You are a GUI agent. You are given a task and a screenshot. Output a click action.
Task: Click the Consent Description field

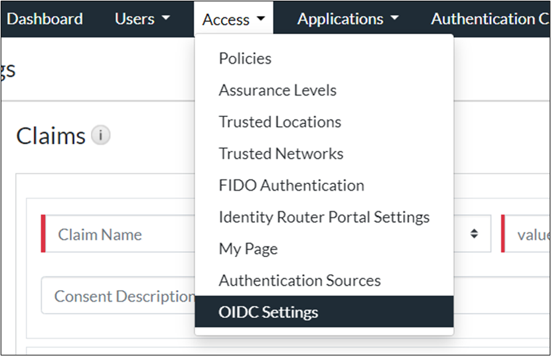(x=119, y=296)
